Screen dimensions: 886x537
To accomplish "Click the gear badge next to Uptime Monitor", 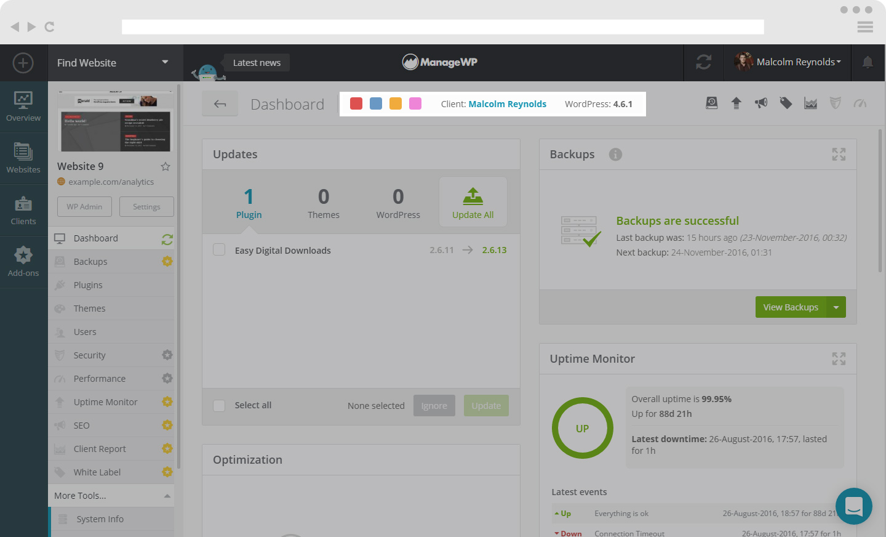I will [167, 402].
